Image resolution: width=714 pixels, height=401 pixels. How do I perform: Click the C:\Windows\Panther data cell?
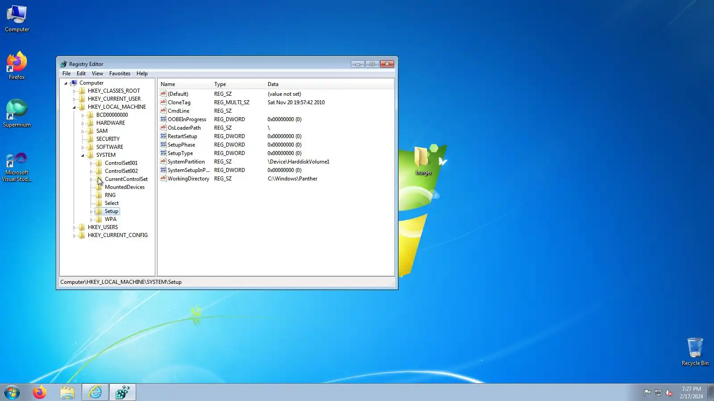pyautogui.click(x=292, y=179)
